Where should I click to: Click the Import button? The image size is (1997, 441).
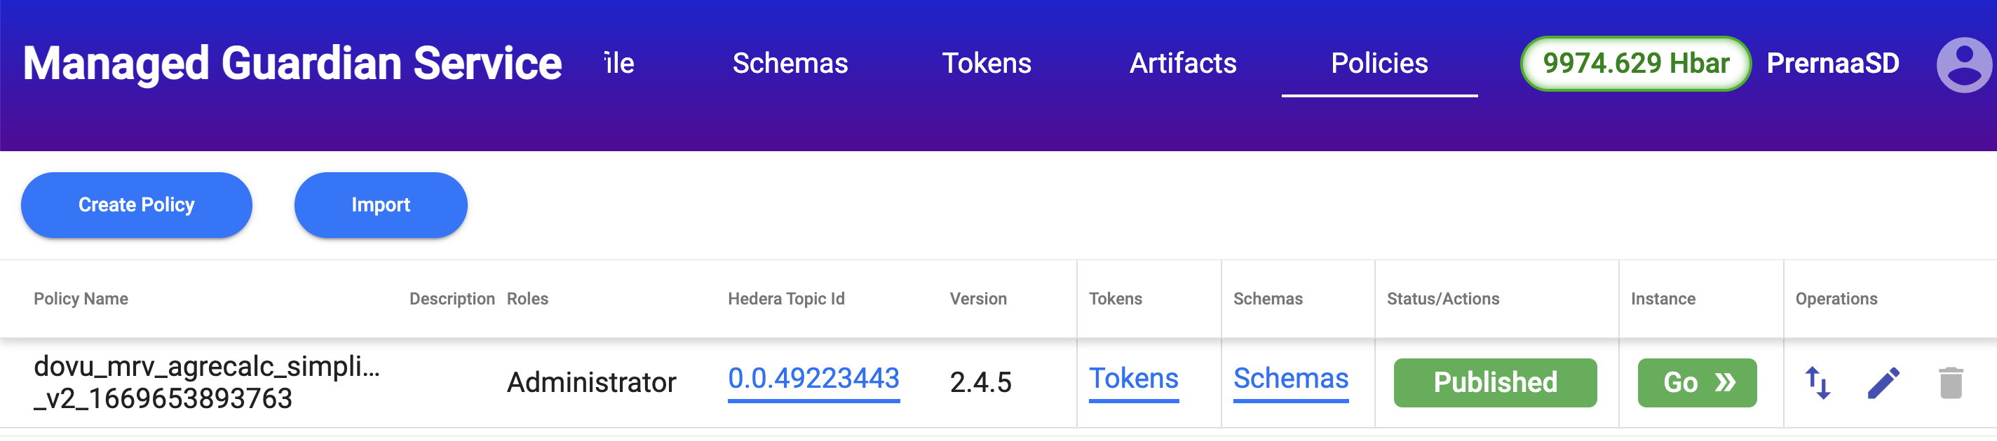(380, 205)
